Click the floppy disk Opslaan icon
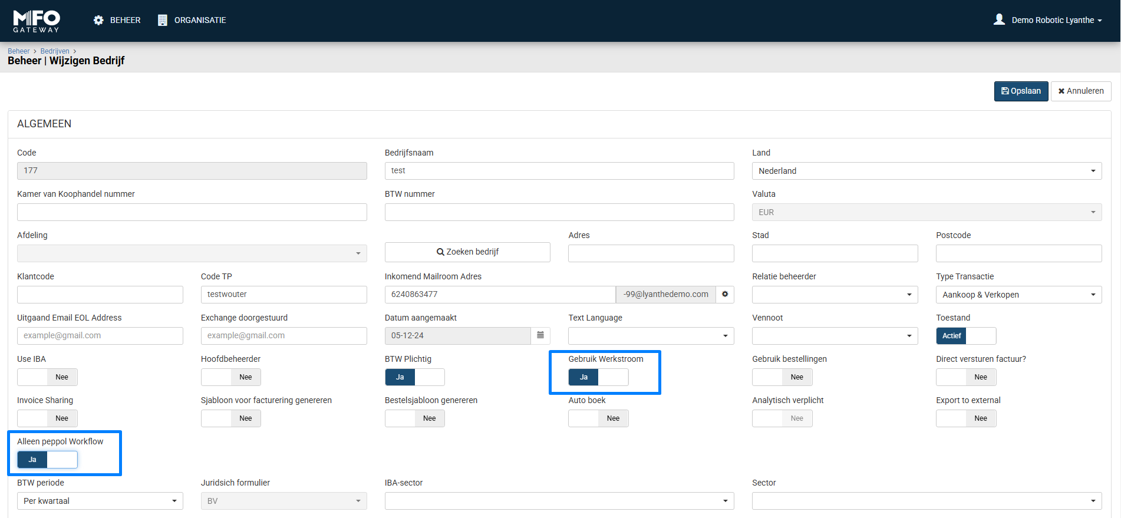This screenshot has width=1121, height=518. click(1005, 91)
